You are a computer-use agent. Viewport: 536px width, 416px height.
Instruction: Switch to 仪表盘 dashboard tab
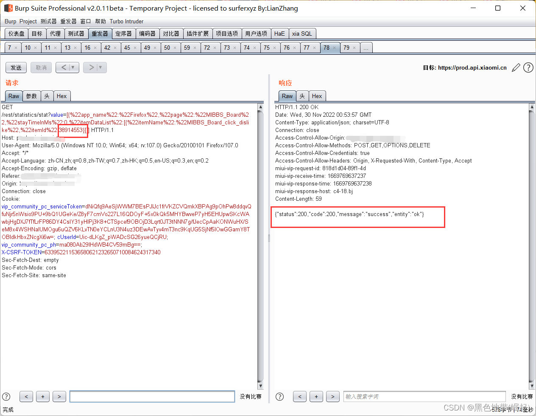point(17,34)
